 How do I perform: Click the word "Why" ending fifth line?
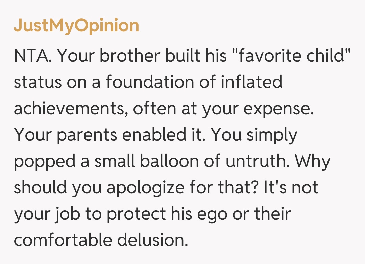[313, 162]
